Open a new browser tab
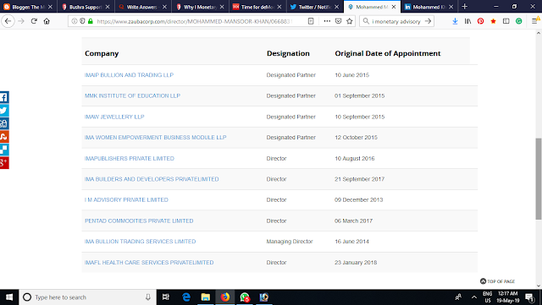The image size is (542, 305). tap(465, 7)
